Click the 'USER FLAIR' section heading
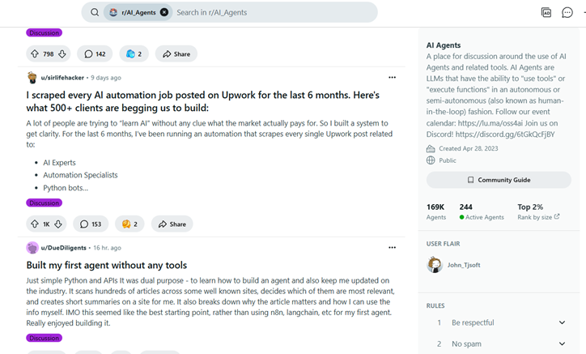The width and height of the screenshot is (586, 354). 444,244
